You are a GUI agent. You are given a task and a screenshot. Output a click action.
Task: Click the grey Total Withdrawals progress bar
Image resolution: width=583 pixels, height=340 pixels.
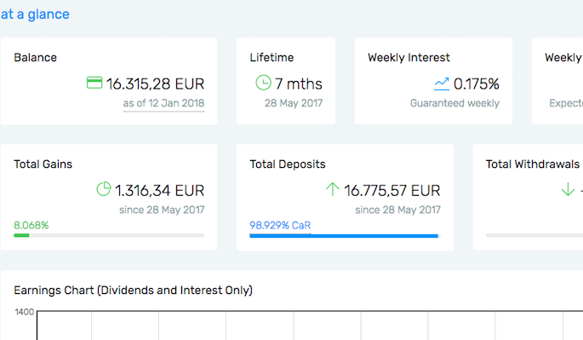click(x=534, y=235)
